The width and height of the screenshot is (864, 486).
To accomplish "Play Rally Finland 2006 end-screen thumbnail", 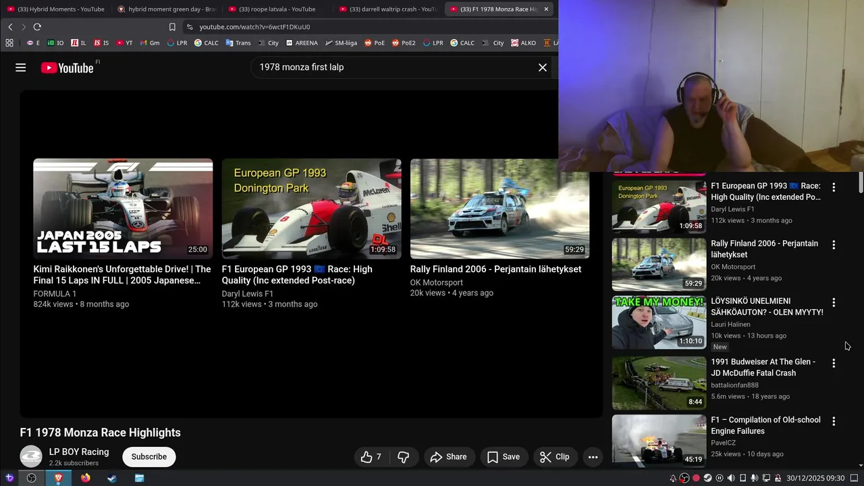I will coord(500,209).
